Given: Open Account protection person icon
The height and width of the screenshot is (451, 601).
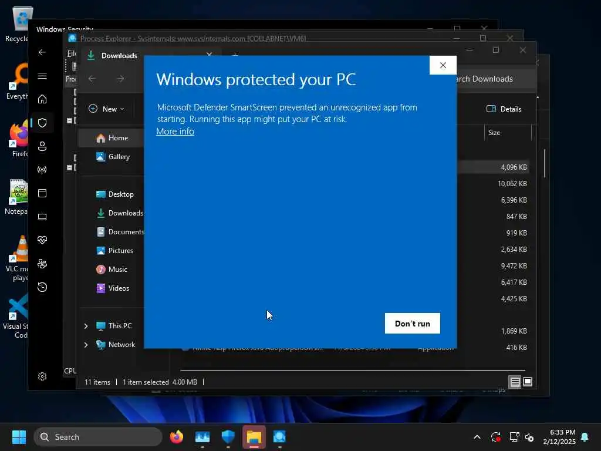Looking at the screenshot, I should [x=42, y=146].
